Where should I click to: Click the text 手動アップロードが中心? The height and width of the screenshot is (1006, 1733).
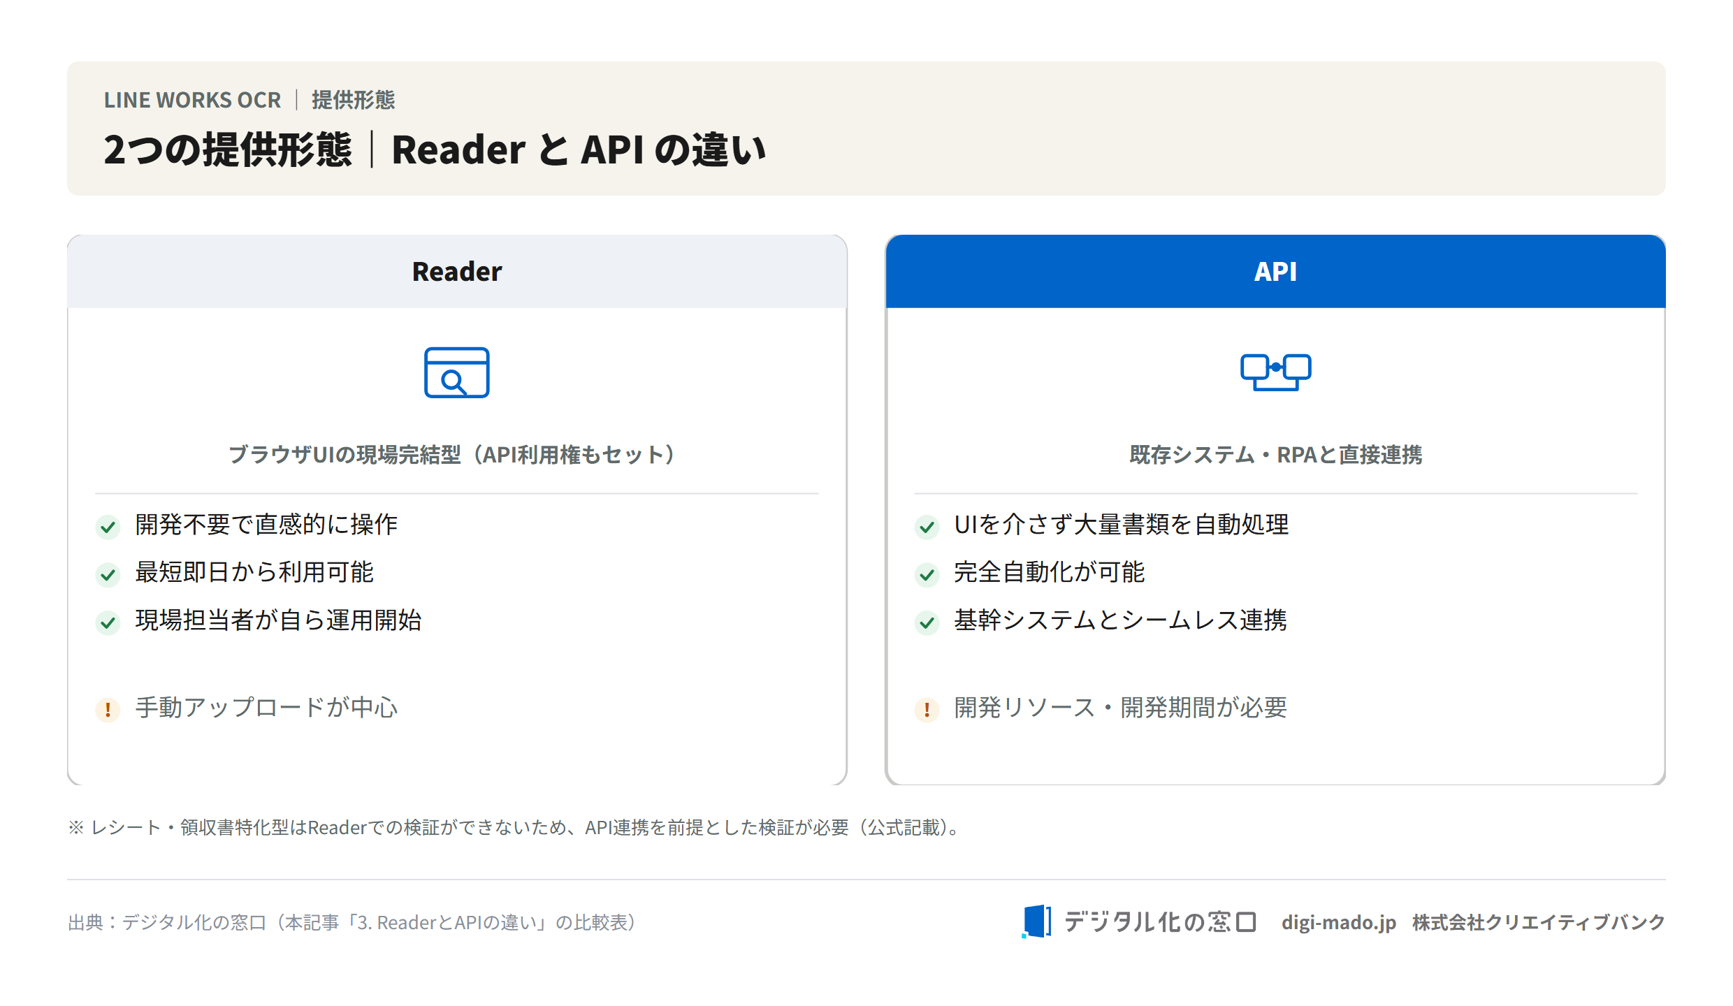[x=266, y=707]
